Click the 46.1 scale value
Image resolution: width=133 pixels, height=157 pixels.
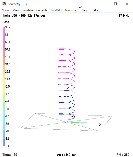pyautogui.click(x=8, y=57)
